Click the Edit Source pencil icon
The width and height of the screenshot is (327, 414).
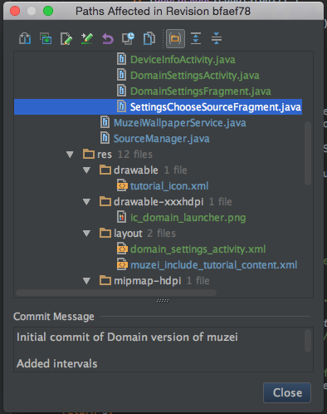click(x=66, y=38)
